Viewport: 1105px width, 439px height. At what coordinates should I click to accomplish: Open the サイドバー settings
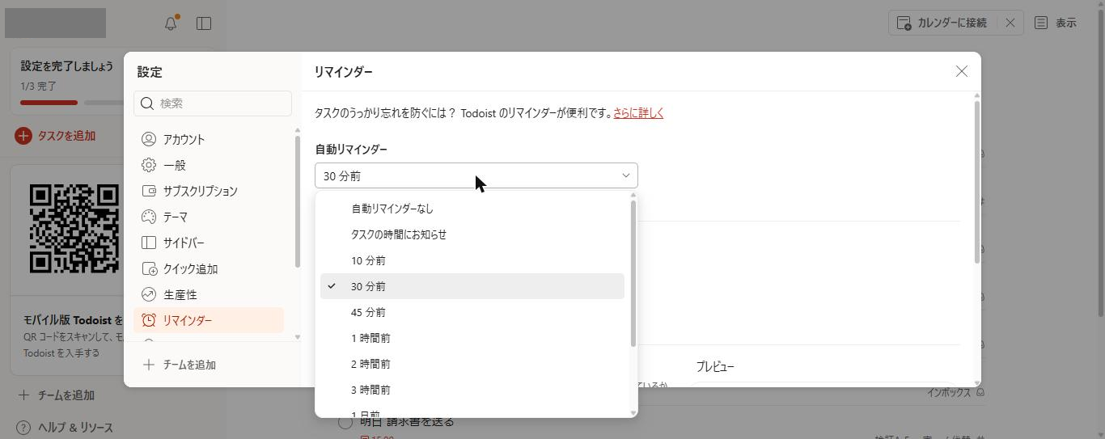click(209, 243)
